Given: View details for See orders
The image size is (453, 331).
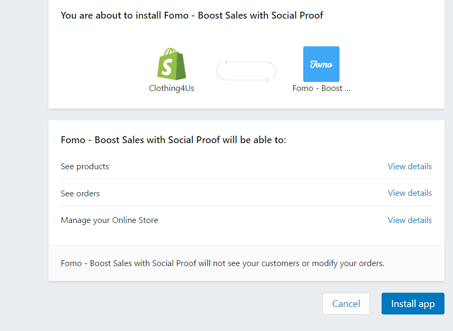Looking at the screenshot, I should point(410,193).
